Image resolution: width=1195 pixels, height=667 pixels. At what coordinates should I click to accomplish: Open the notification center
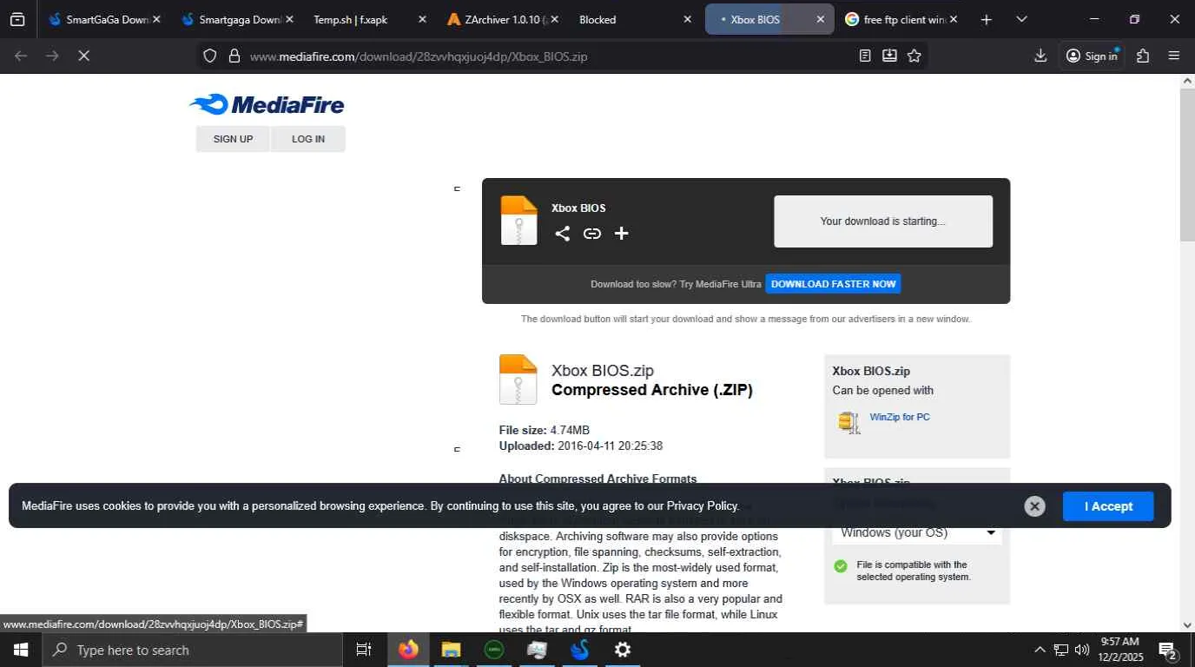click(x=1168, y=650)
